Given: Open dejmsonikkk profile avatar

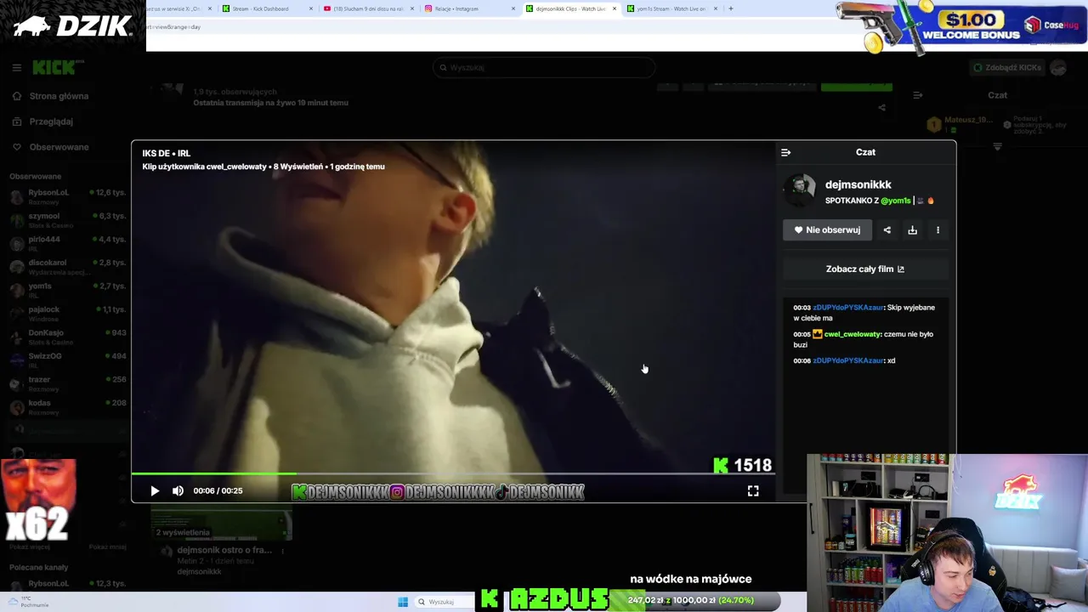Looking at the screenshot, I should coord(799,190).
